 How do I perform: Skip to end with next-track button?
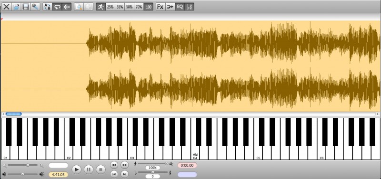(124, 174)
